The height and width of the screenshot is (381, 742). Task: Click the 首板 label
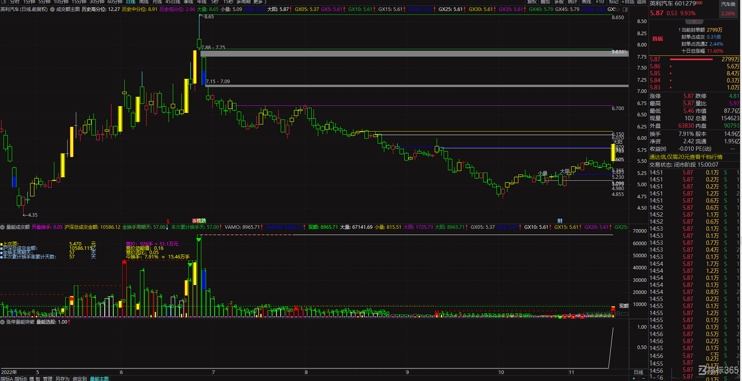pyautogui.click(x=658, y=39)
